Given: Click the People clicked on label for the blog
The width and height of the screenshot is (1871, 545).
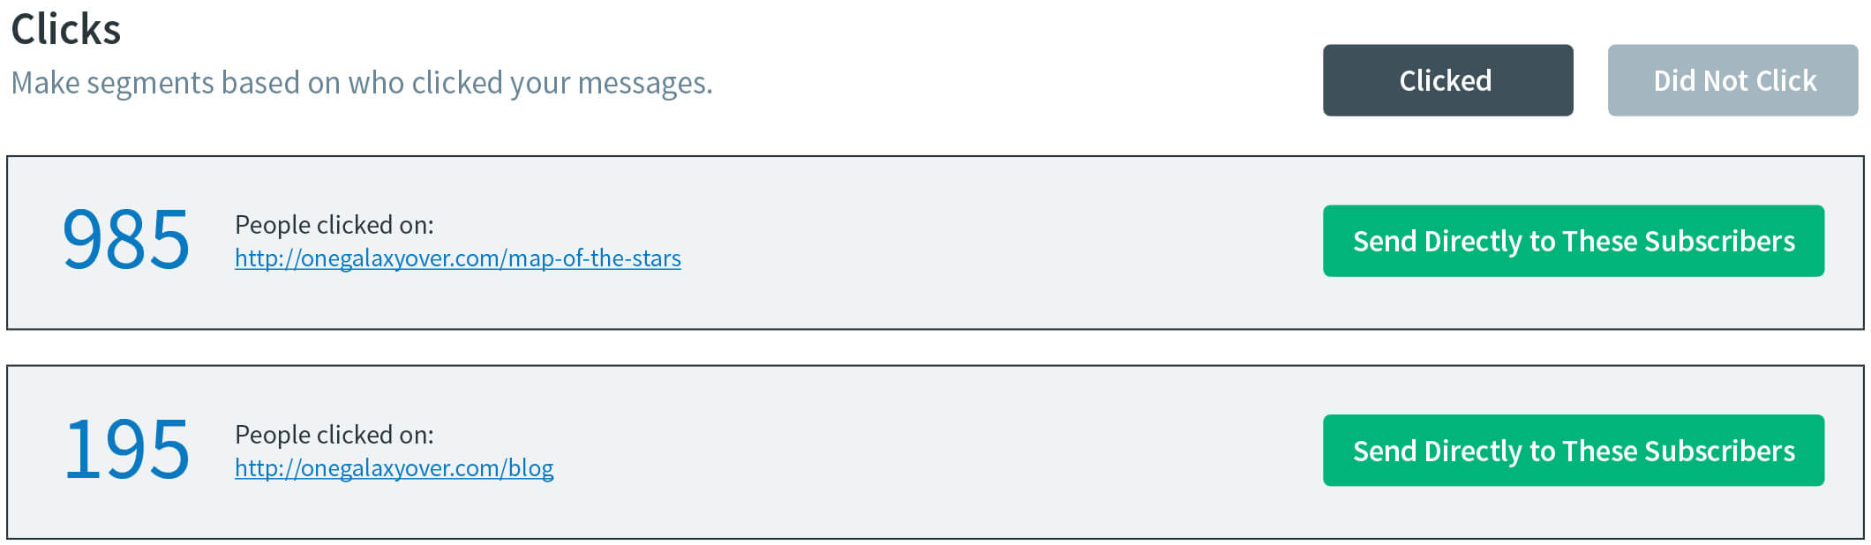Looking at the screenshot, I should (x=333, y=434).
